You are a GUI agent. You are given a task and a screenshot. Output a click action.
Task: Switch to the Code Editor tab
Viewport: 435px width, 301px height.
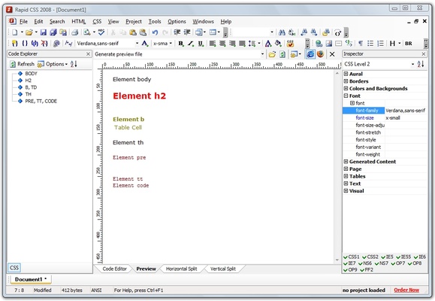(114, 269)
